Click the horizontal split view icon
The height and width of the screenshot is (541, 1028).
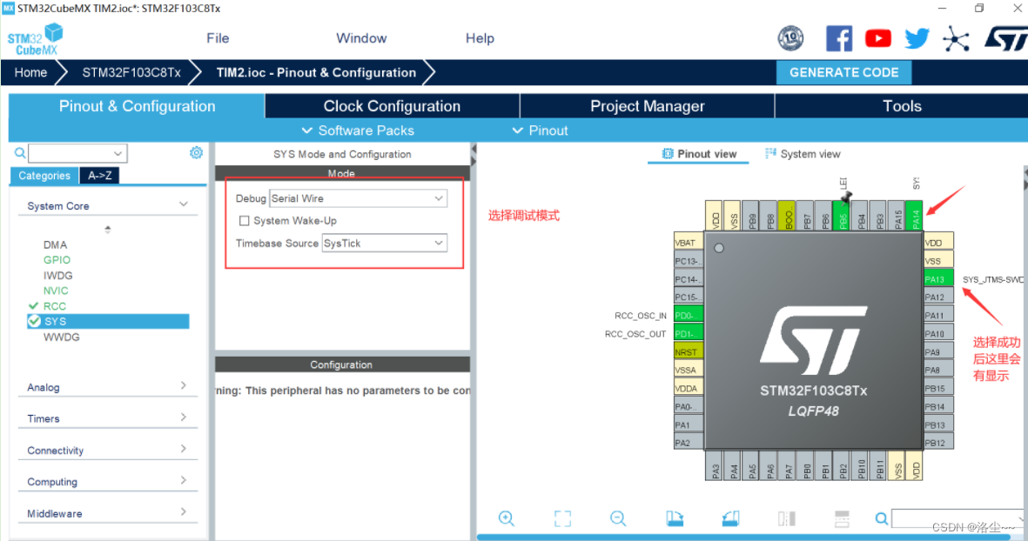click(x=842, y=518)
